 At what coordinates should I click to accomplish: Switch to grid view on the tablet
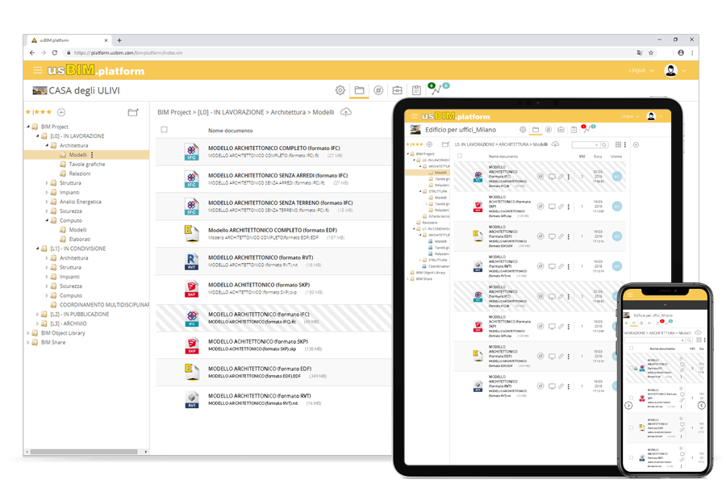point(618,145)
